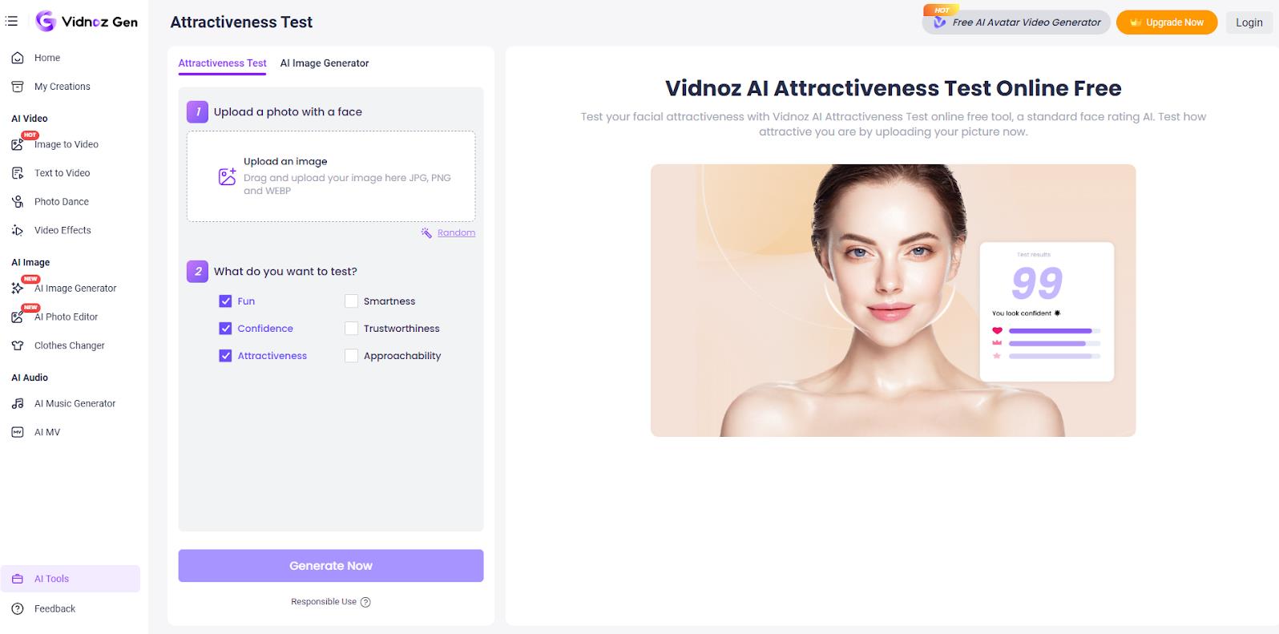Open Home in the sidebar
Image resolution: width=1279 pixels, height=634 pixels.
pos(47,58)
